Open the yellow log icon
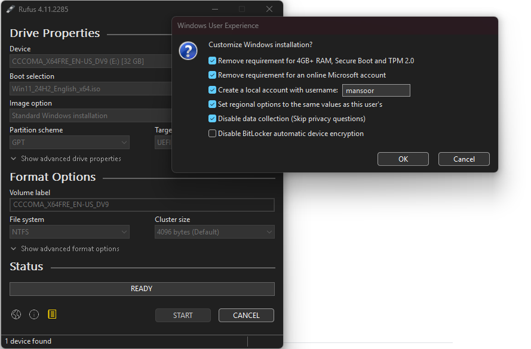531x349 pixels. click(x=52, y=314)
